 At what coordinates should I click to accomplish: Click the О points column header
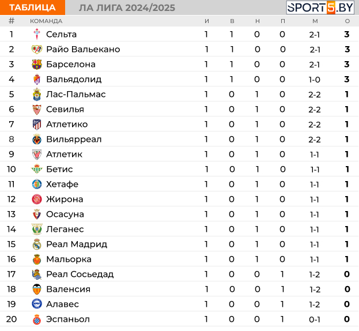click(347, 21)
